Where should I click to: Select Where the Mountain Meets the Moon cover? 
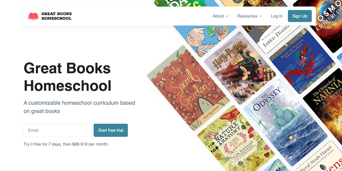(x=302, y=61)
